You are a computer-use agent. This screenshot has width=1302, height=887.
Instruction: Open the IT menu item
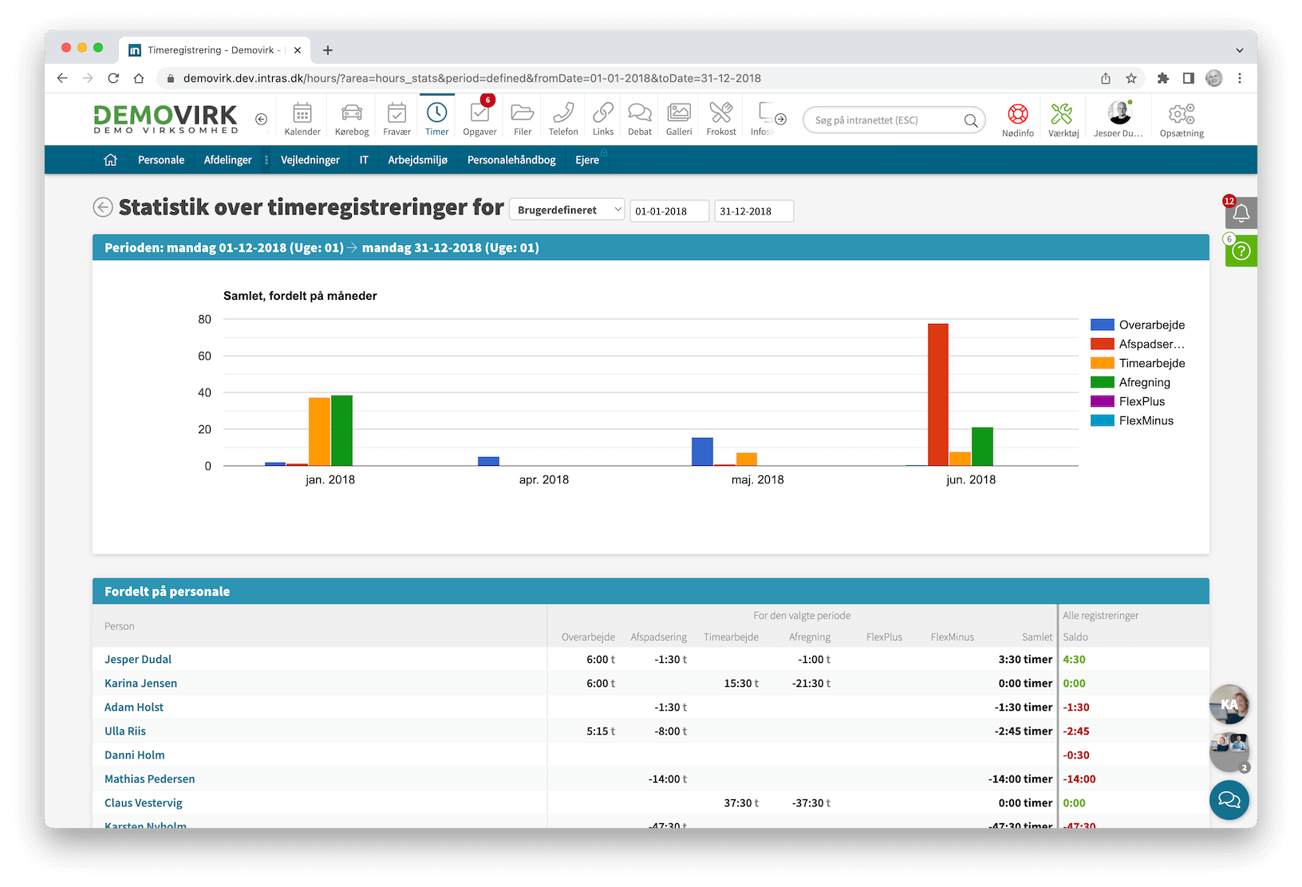[x=364, y=160]
